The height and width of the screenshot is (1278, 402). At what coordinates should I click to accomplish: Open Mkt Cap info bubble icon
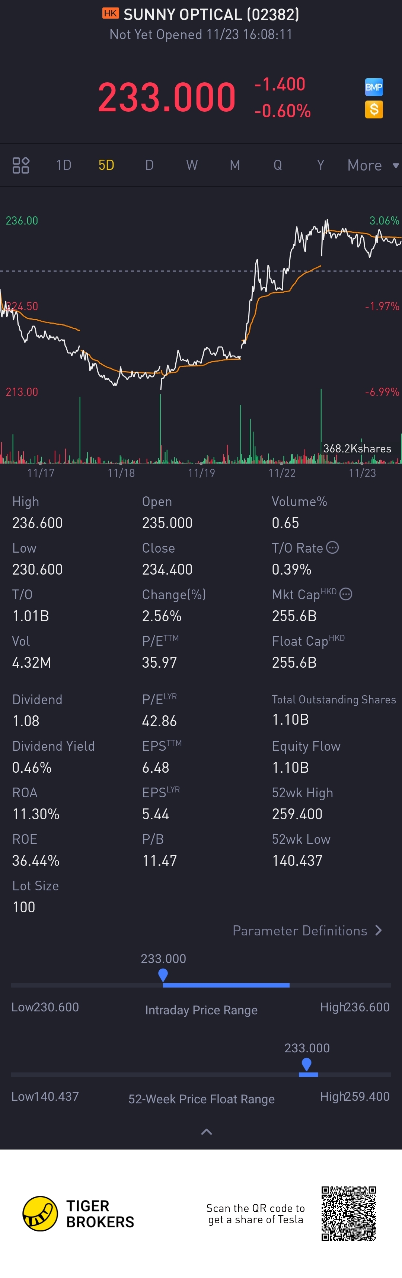coord(346,594)
